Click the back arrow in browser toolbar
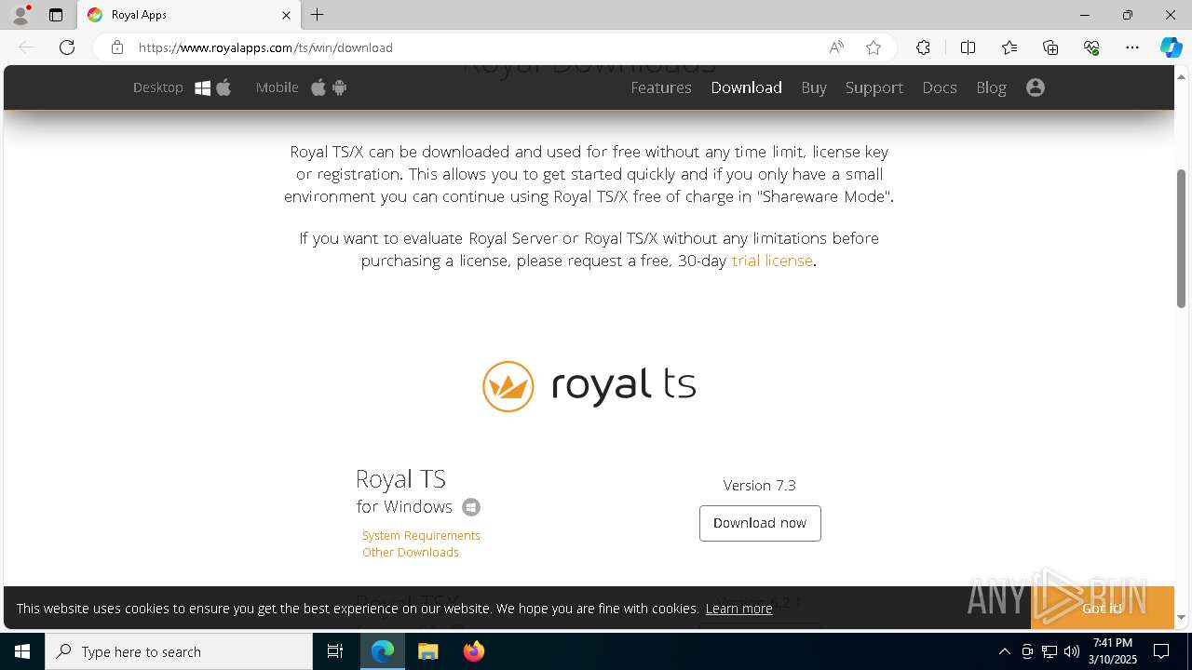Viewport: 1192px width, 670px height. pos(26,47)
